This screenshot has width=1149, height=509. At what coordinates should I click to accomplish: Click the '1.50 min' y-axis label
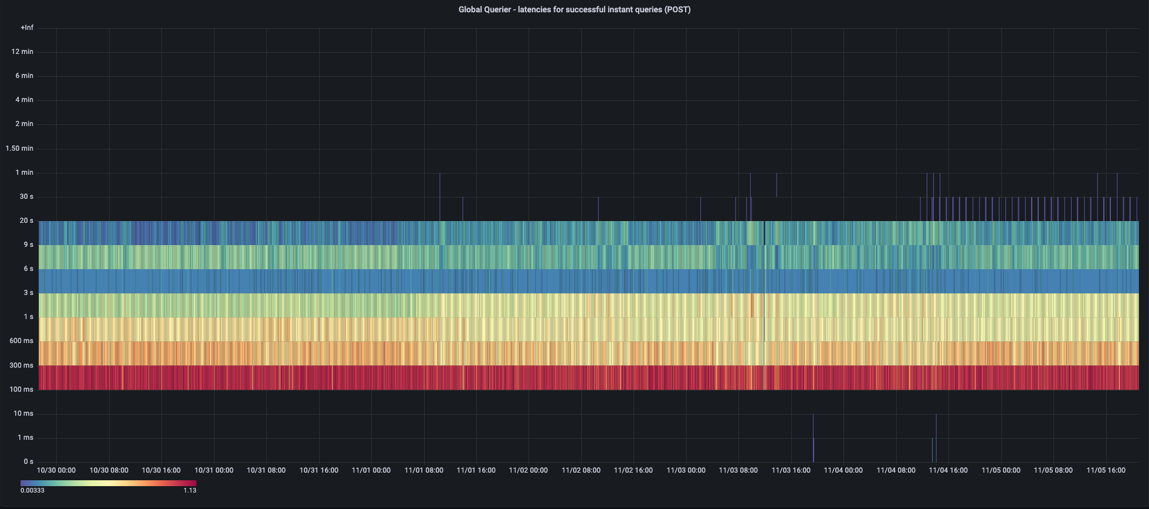[x=19, y=148]
